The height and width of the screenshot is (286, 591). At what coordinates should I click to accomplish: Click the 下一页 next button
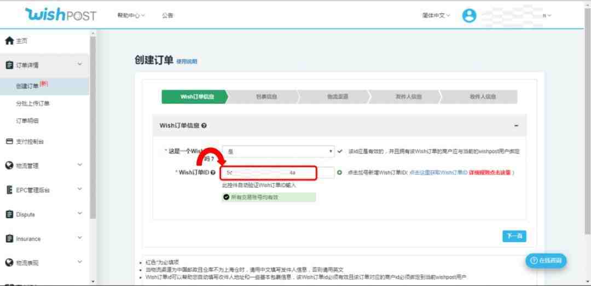click(x=514, y=236)
